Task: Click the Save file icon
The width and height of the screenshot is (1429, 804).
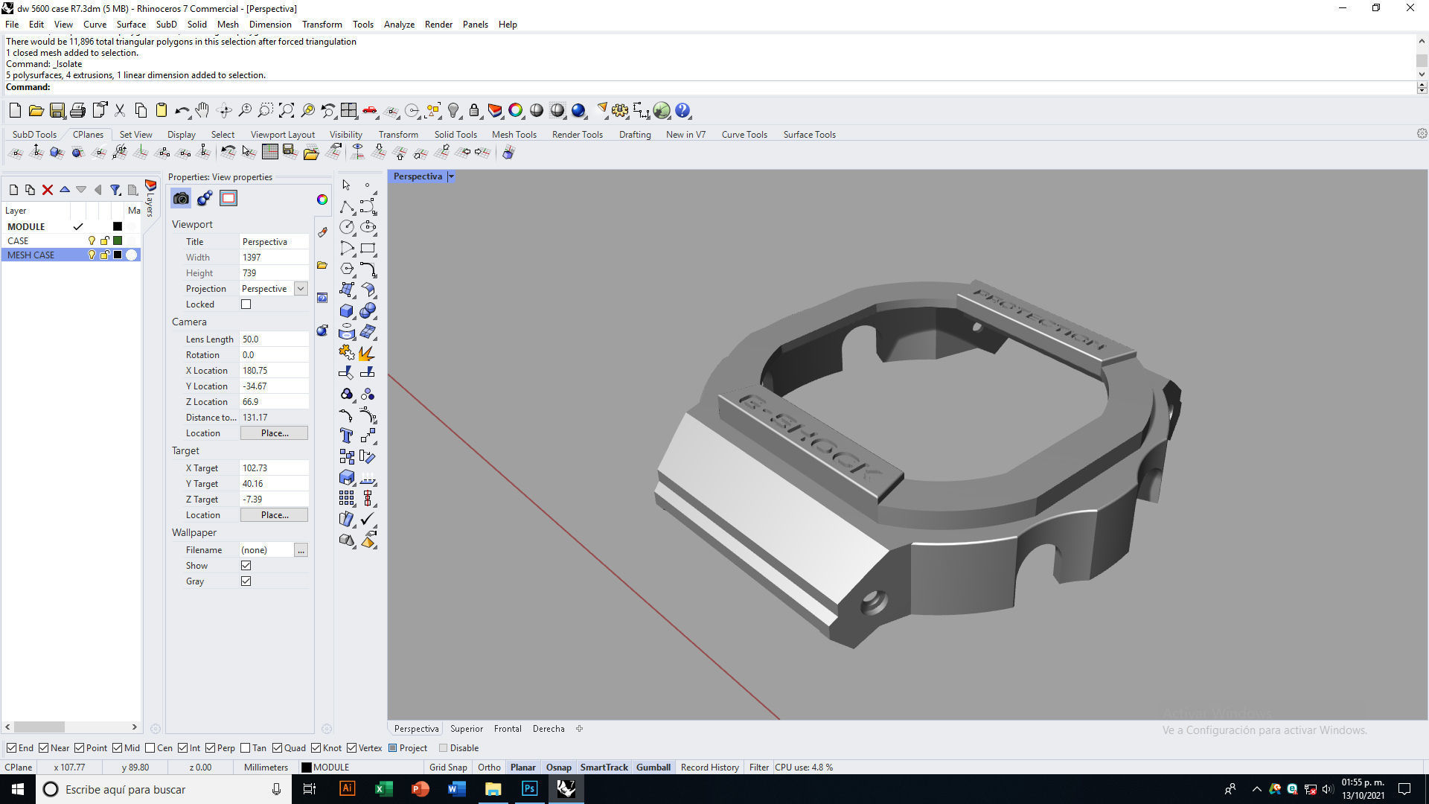Action: [x=57, y=111]
